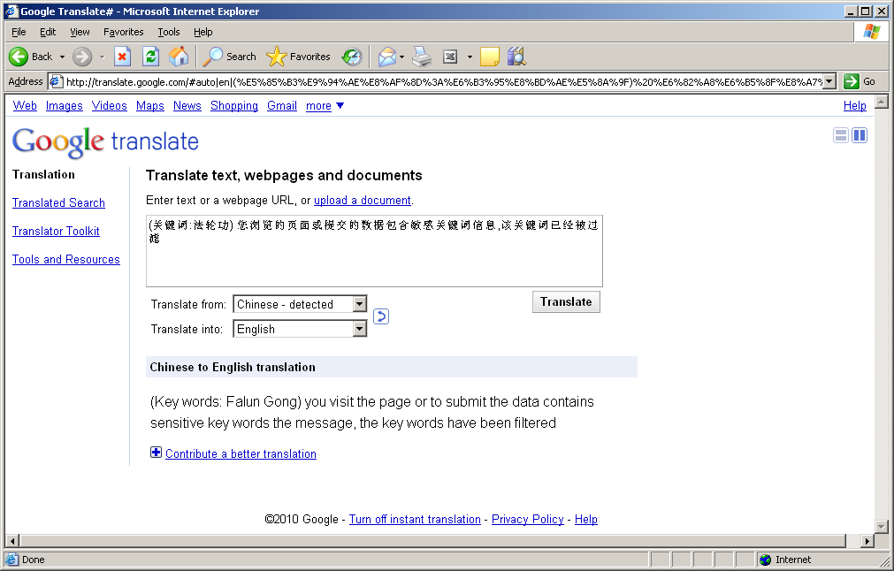Refresh the page with the green arrows icon
This screenshot has width=894, height=571.
tap(150, 57)
